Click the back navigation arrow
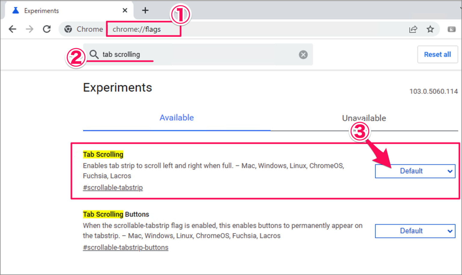The height and width of the screenshot is (275, 462). 12,29
